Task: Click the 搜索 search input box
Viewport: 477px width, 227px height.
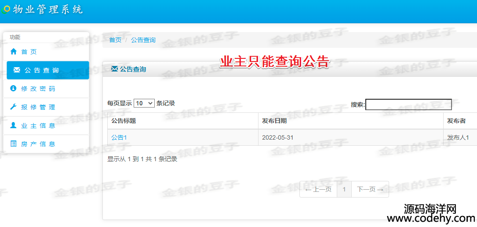Action: coord(408,104)
